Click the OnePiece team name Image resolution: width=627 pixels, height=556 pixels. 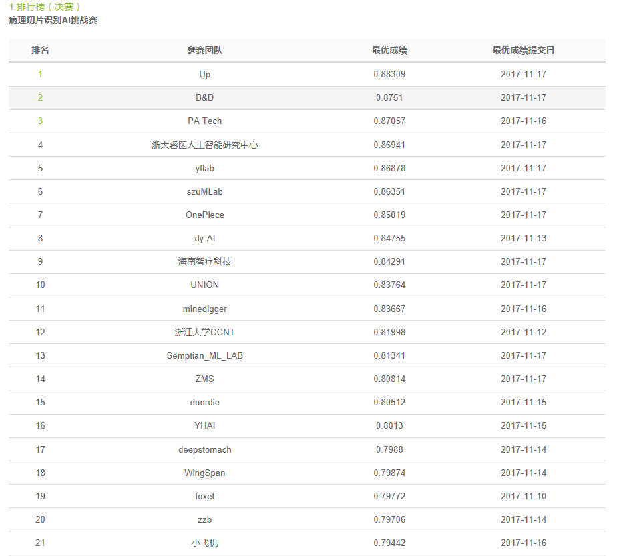pyautogui.click(x=205, y=215)
